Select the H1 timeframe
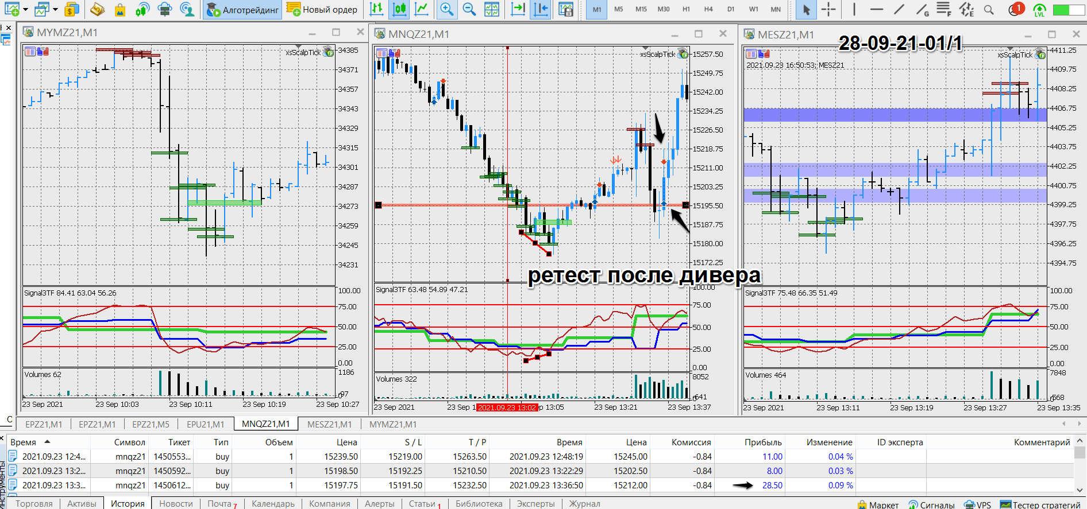1087x509 pixels. coord(686,9)
